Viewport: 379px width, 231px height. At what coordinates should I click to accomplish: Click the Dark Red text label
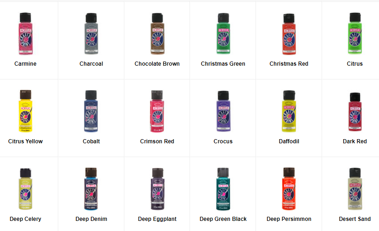pyautogui.click(x=355, y=141)
